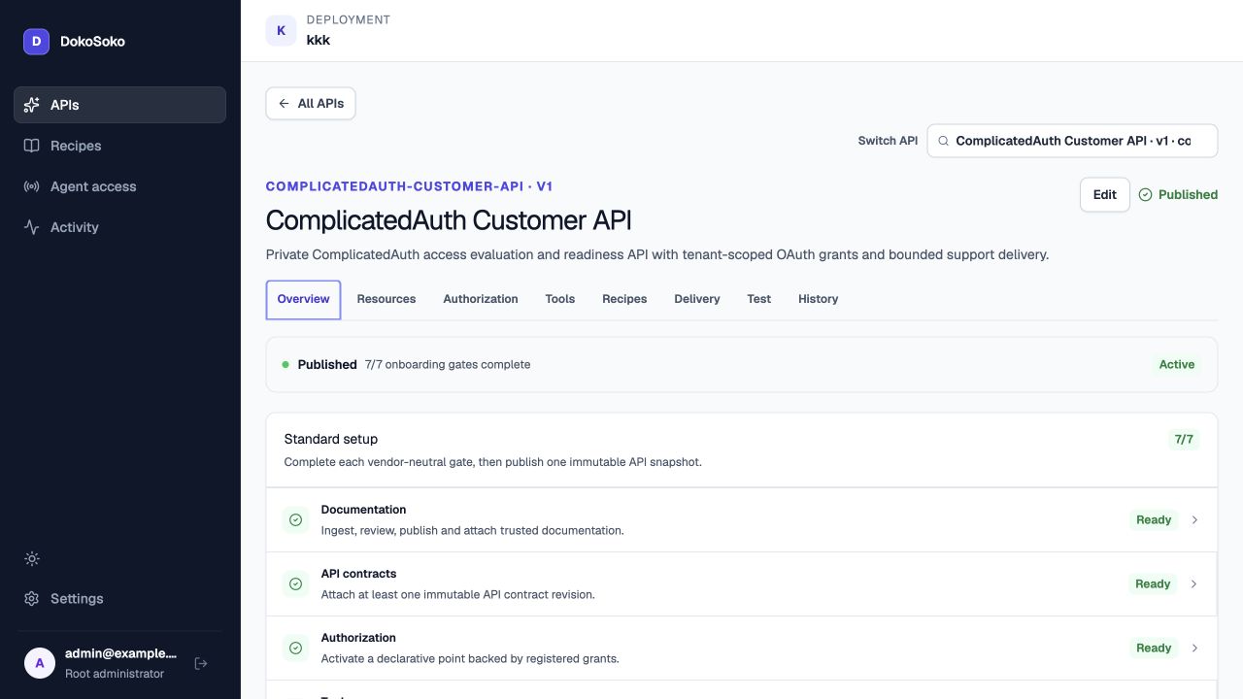Click the Edit button
Image resolution: width=1243 pixels, height=699 pixels.
coord(1105,194)
